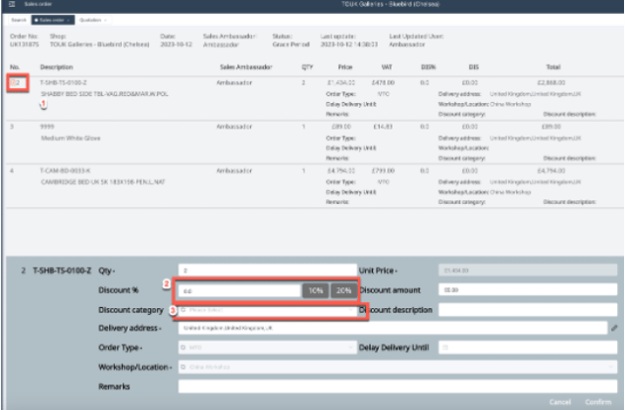Apply the 20% discount button
This screenshot has height=410, width=625.
[x=342, y=290]
